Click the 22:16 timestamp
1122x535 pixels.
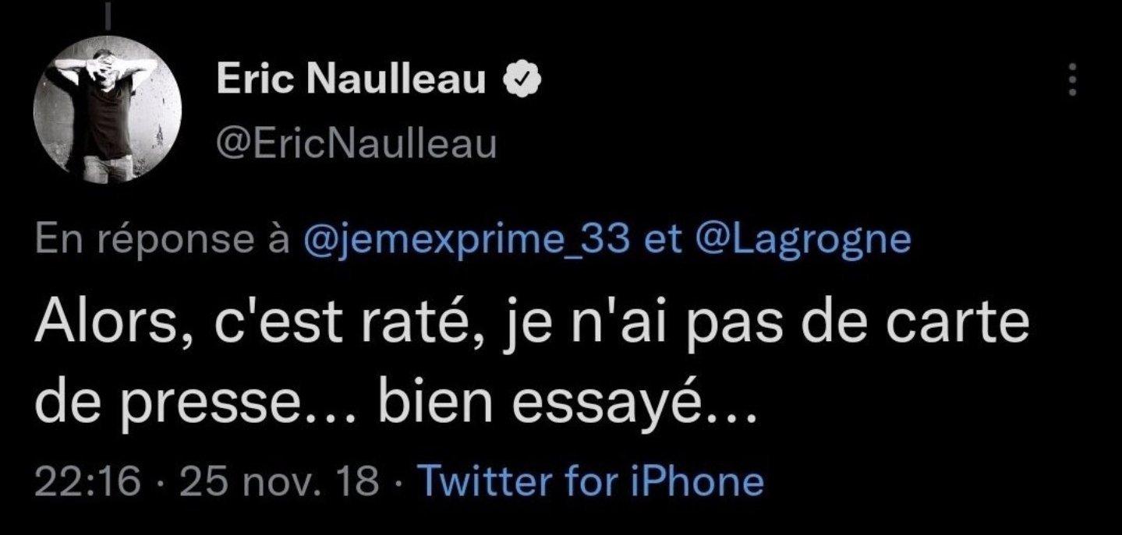click(87, 481)
